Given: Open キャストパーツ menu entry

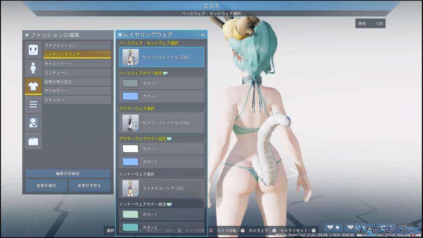Looking at the screenshot, I should pyautogui.click(x=77, y=63).
